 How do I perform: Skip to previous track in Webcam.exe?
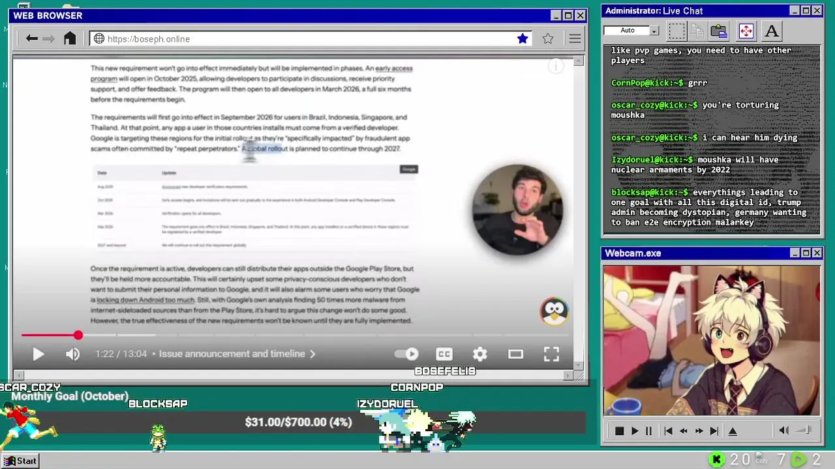(x=668, y=431)
